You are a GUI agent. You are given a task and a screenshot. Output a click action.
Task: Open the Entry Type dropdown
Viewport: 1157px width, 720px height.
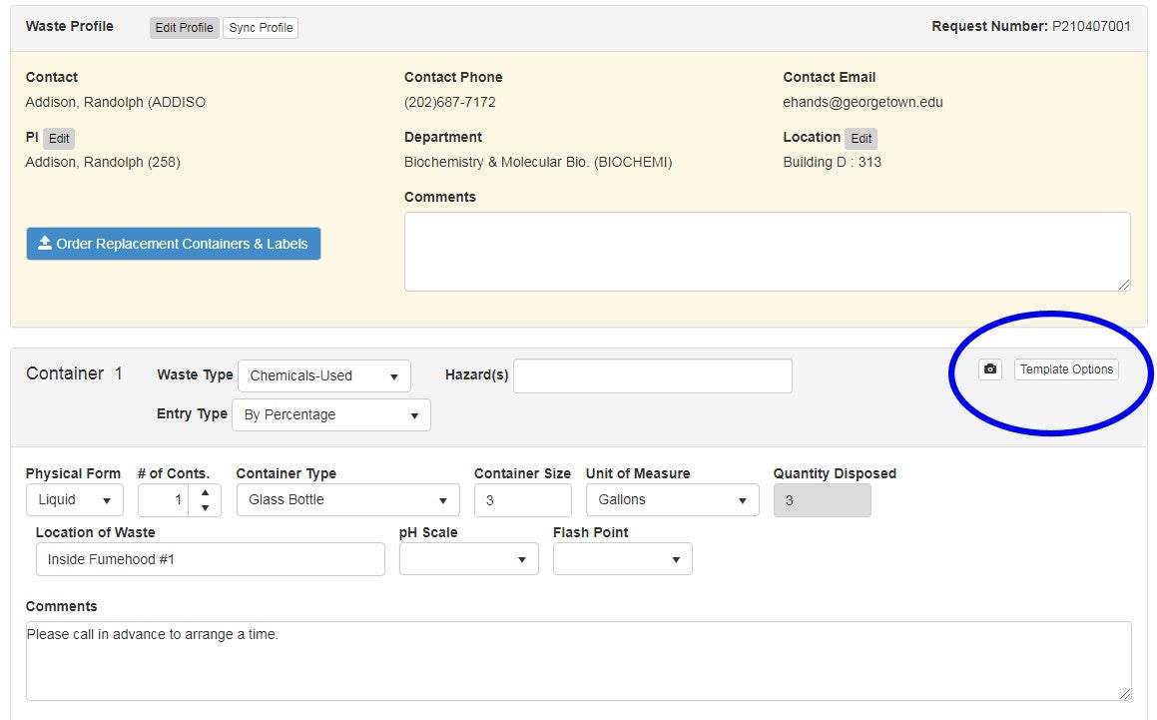330,413
